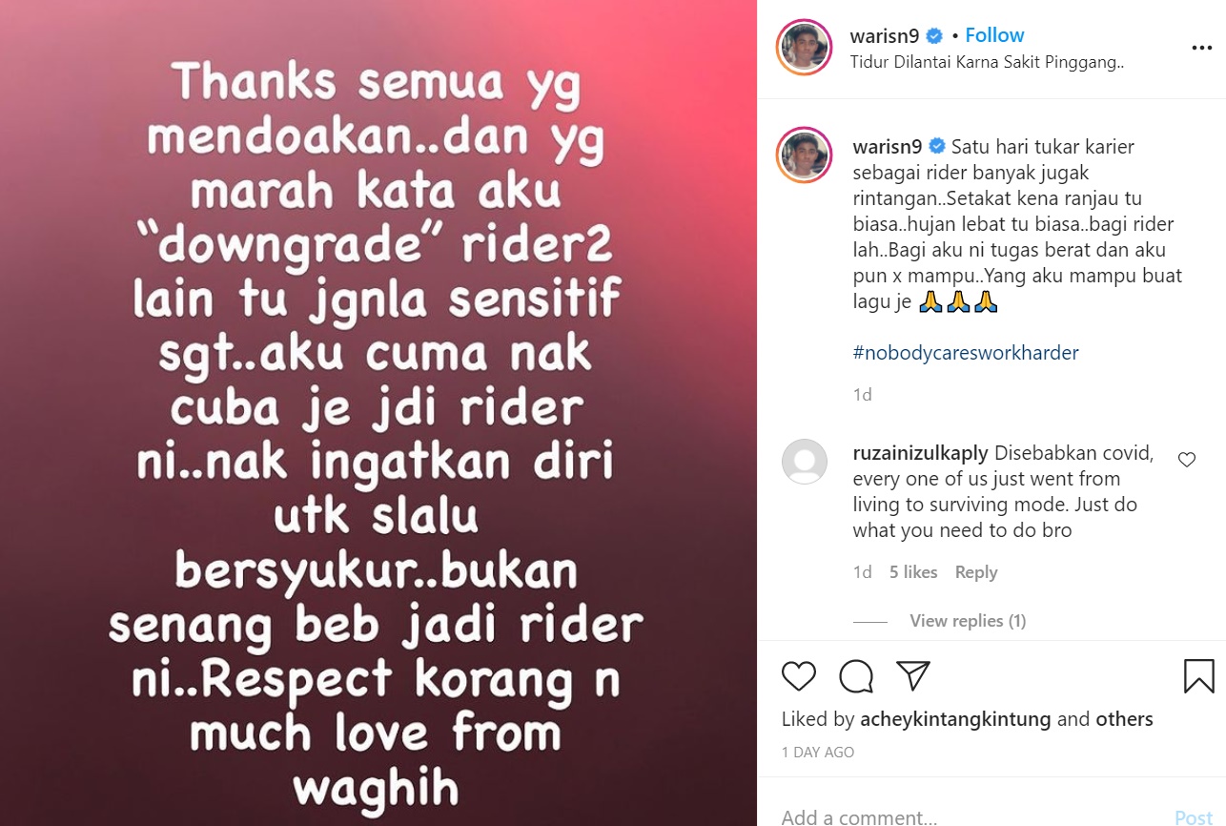Reply to ruzainizulkaply's comment

pyautogui.click(x=976, y=572)
